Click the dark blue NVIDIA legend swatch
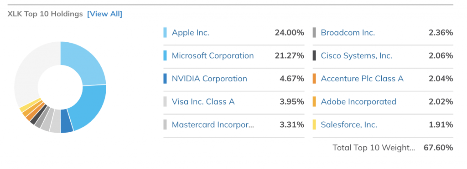Viewport: 467px width, 169px height. pyautogui.click(x=165, y=79)
